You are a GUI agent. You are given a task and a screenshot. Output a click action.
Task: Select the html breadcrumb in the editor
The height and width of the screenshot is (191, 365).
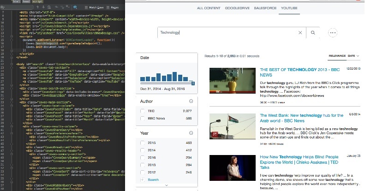pos(16,1)
